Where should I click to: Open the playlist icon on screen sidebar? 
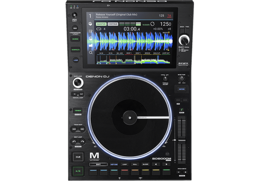click(90, 31)
